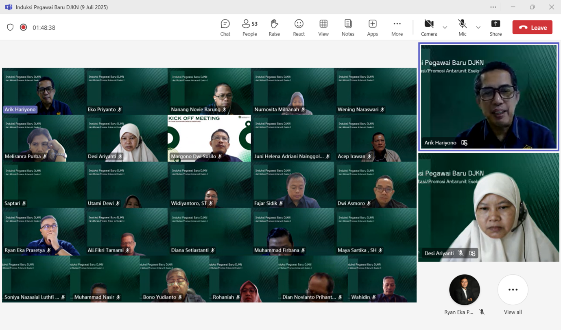Screen dimensions: 561x330
Task: Open the Apps panel
Action: 372,27
